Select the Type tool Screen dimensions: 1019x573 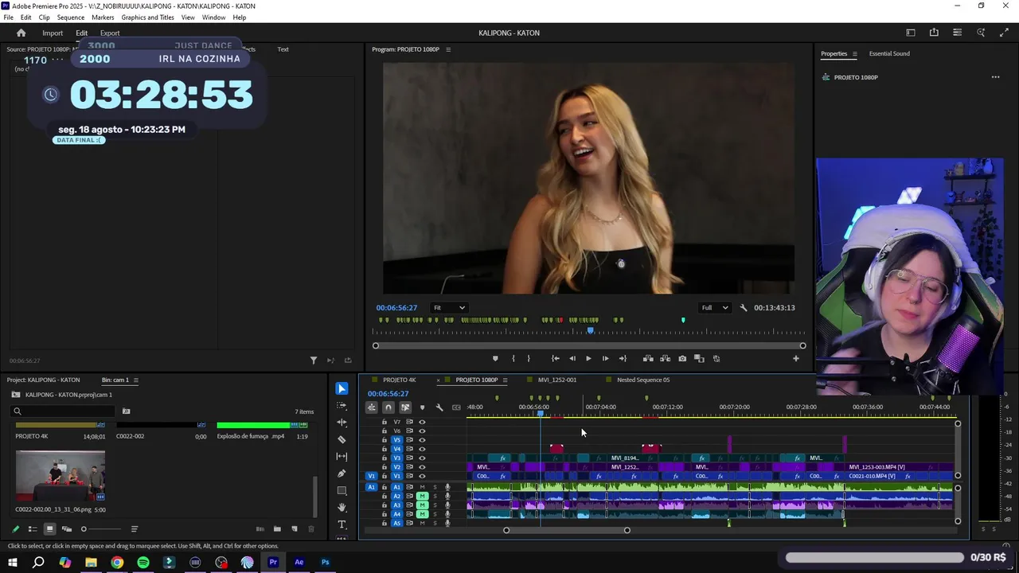point(342,524)
